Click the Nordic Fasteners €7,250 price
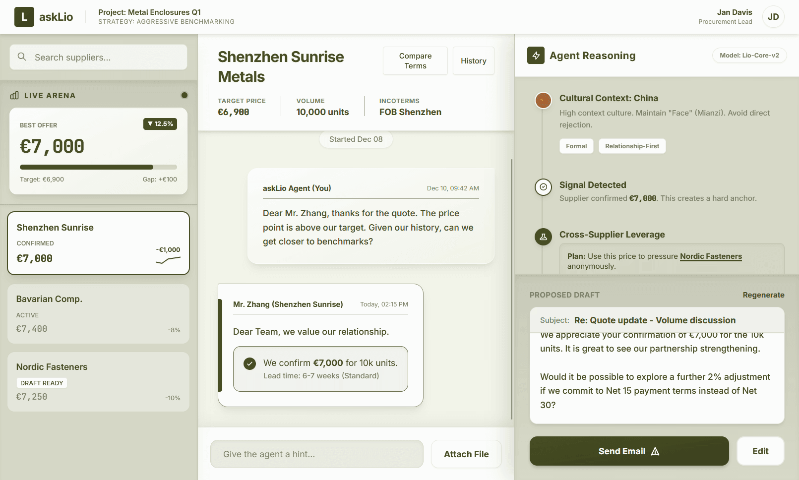This screenshot has height=480, width=799. [x=32, y=397]
